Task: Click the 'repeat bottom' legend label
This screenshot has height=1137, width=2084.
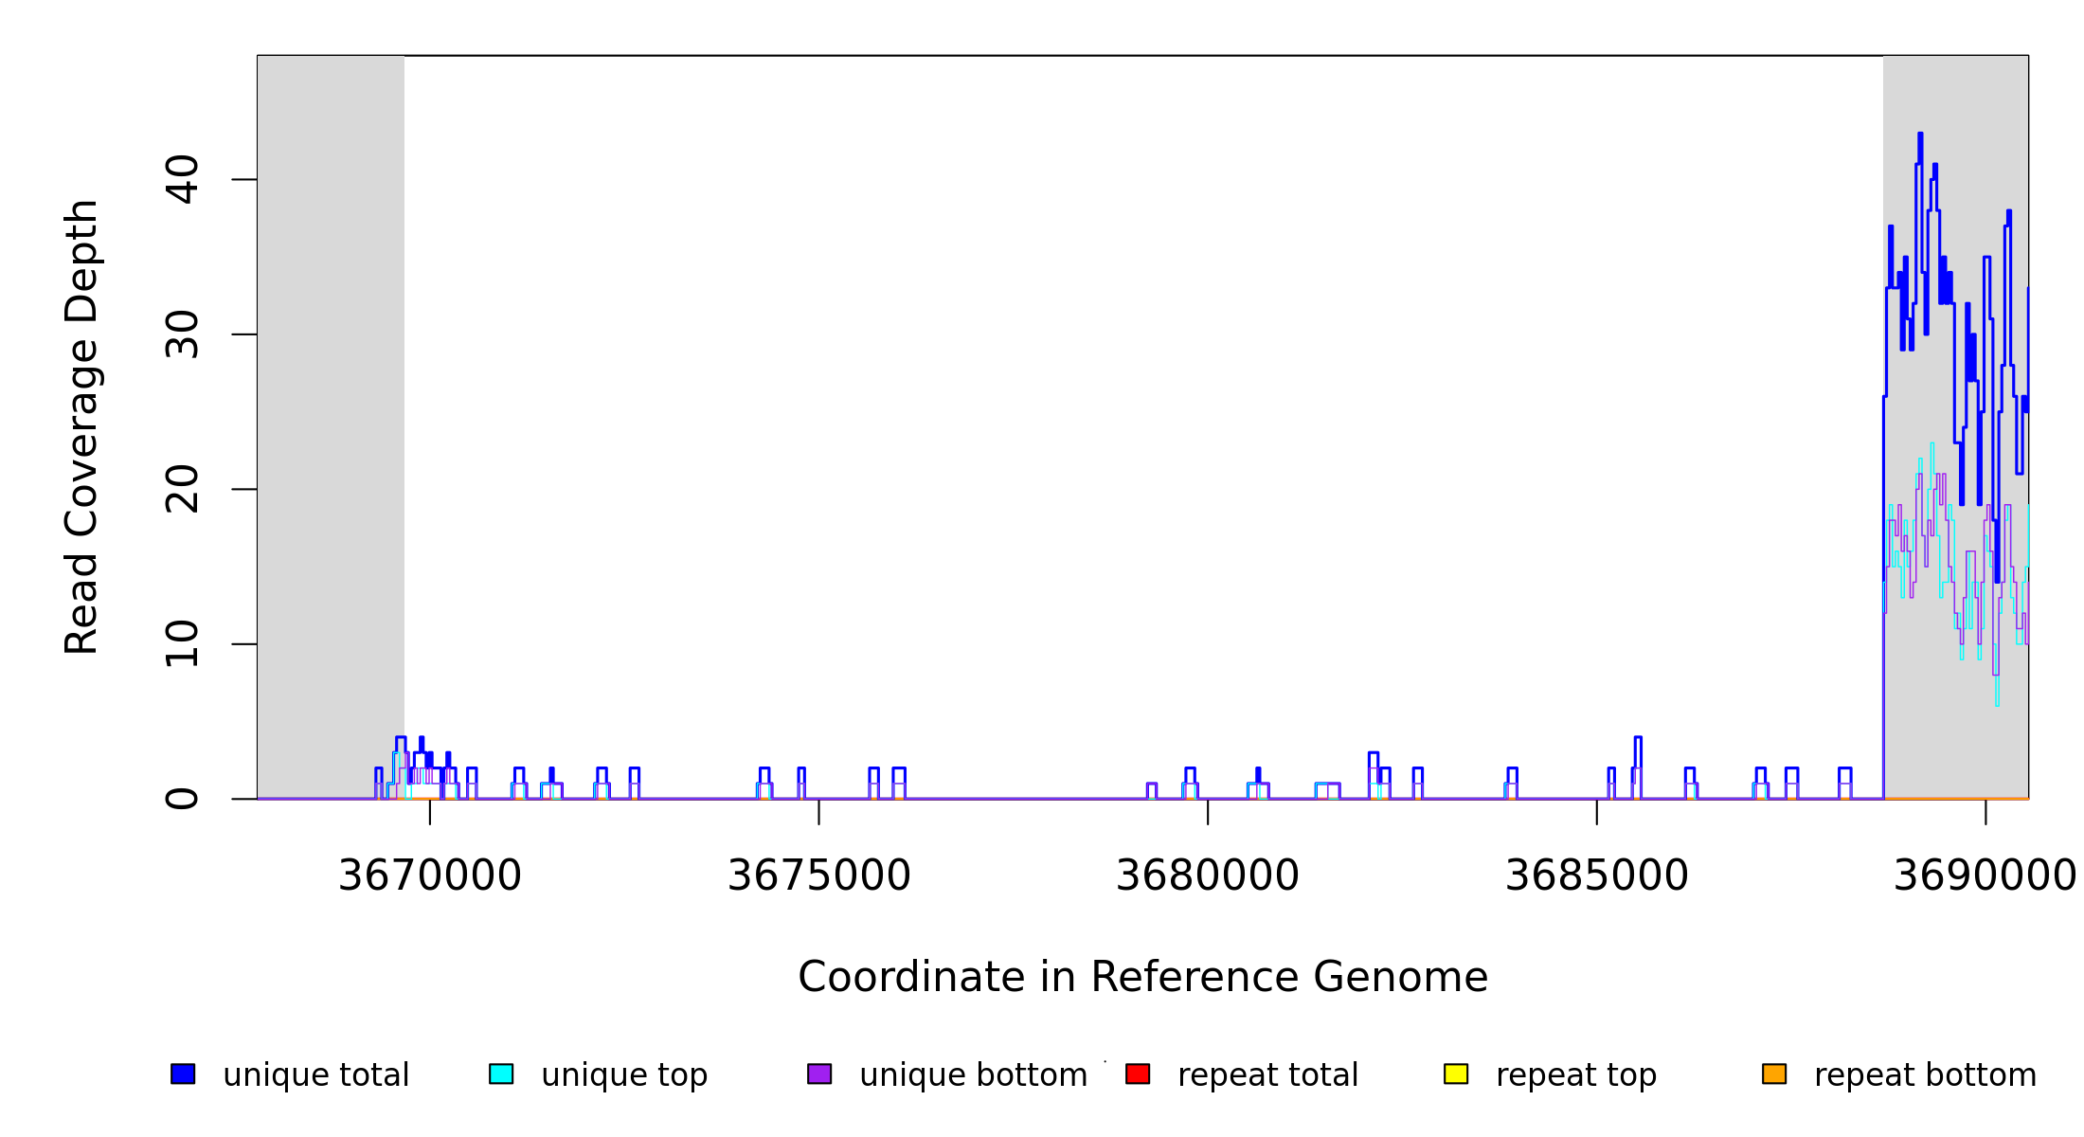Action: [1925, 1075]
